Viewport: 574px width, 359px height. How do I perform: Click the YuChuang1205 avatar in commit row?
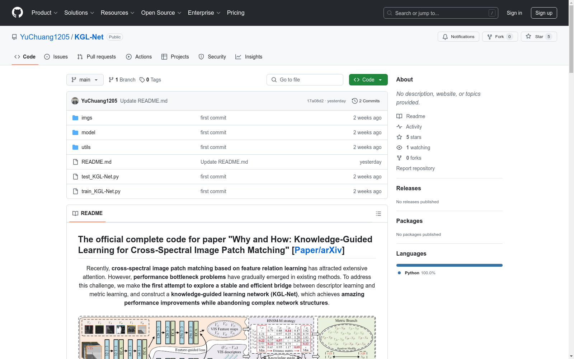click(75, 101)
